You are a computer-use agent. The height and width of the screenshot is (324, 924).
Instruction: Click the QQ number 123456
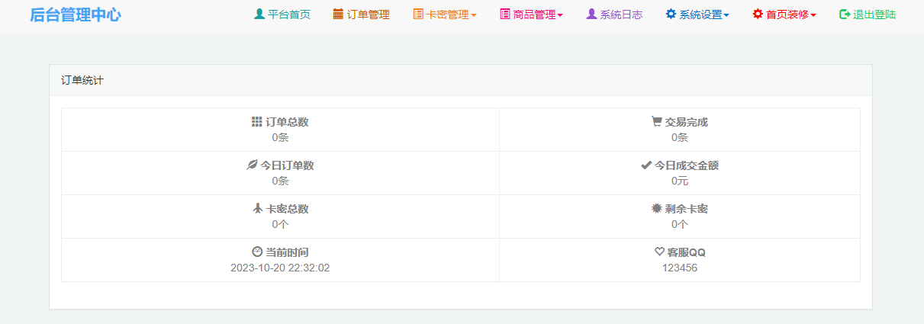[680, 268]
